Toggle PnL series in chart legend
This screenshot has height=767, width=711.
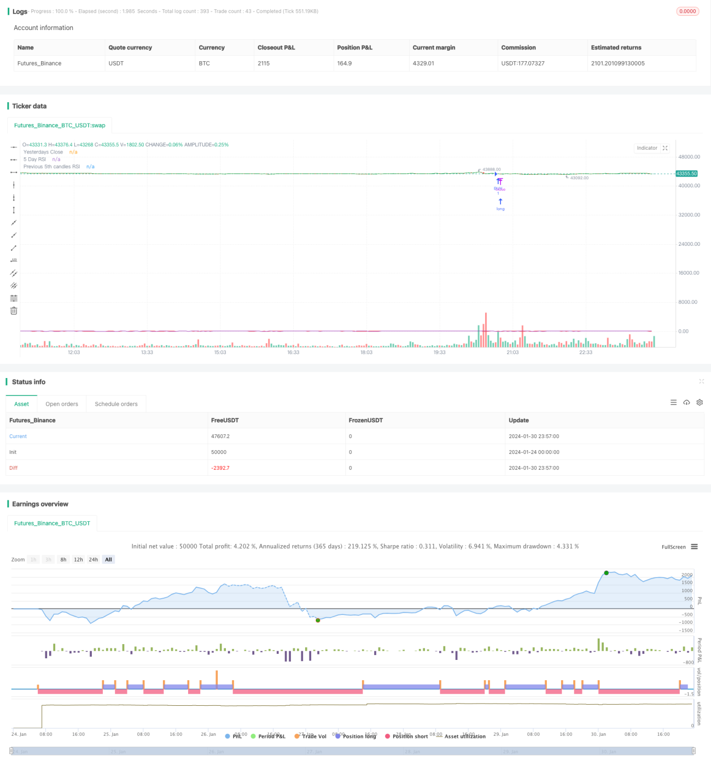coord(234,736)
